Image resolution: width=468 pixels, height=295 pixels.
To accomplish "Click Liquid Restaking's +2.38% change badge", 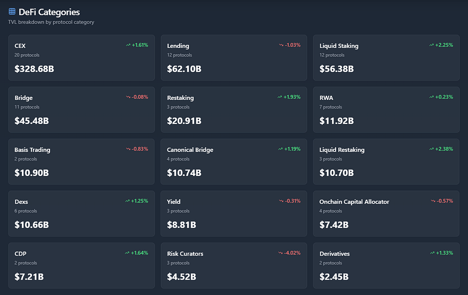I will 444,149.
